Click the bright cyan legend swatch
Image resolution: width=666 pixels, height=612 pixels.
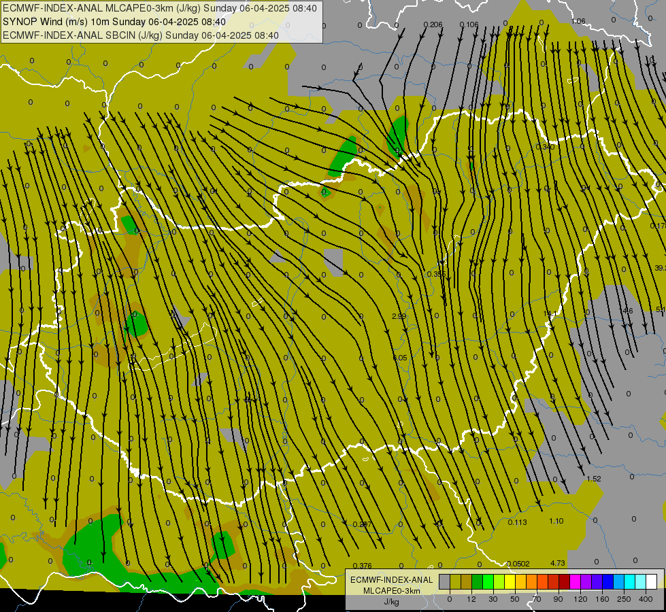[630, 581]
